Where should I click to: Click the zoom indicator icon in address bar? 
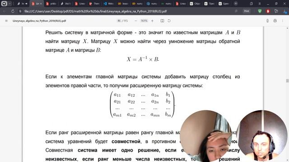pos(236,11)
